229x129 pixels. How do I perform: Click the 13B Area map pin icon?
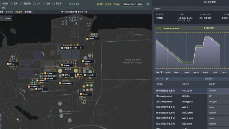click(x=37, y=80)
